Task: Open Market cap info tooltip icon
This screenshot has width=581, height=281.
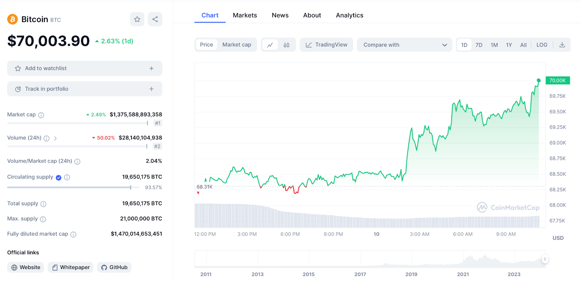Action: click(x=41, y=115)
